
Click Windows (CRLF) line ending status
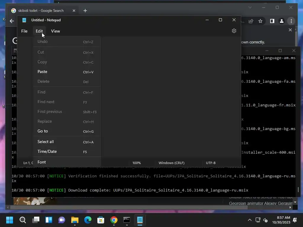[x=172, y=163]
